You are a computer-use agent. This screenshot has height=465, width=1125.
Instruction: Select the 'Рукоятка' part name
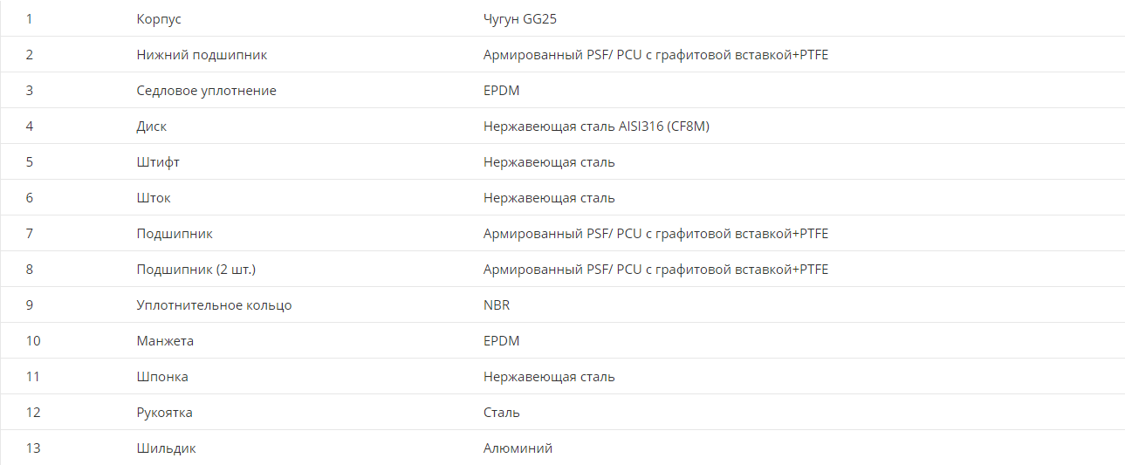[x=164, y=413]
